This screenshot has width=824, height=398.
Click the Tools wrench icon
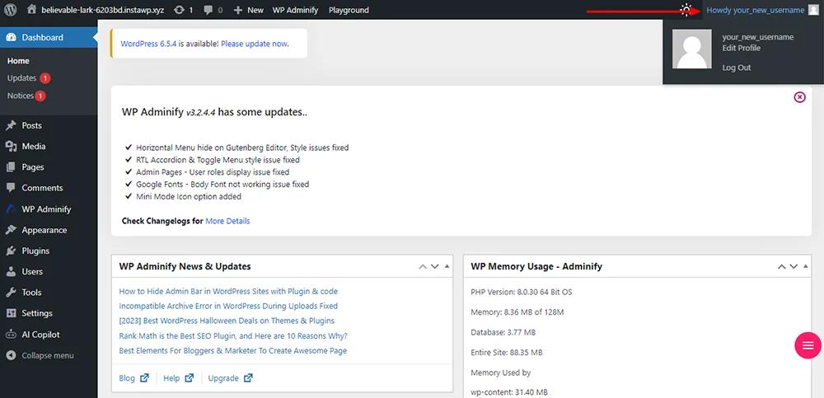pyautogui.click(x=11, y=293)
